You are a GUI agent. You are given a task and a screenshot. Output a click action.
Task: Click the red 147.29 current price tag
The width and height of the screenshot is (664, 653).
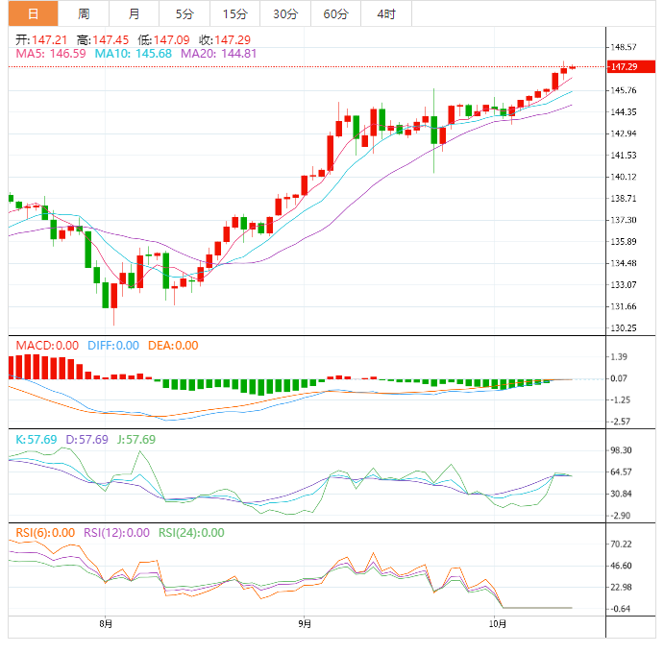[x=631, y=66]
